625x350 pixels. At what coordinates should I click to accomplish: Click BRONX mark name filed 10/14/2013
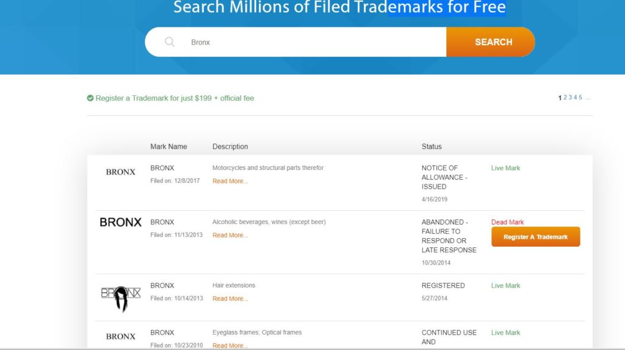[x=162, y=285]
